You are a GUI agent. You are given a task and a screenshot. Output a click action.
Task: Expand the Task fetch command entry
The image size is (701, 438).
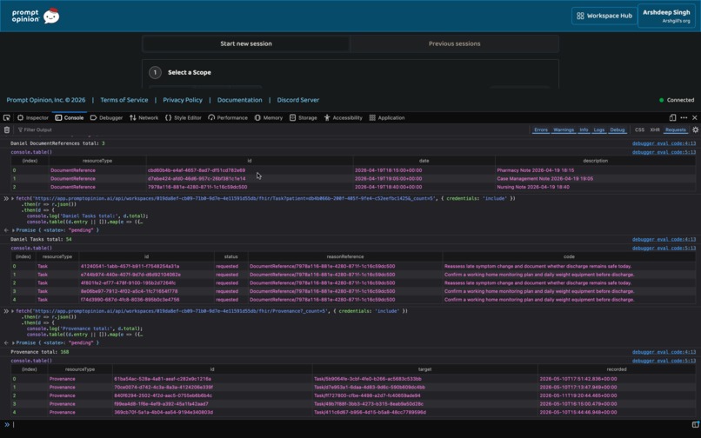point(12,198)
